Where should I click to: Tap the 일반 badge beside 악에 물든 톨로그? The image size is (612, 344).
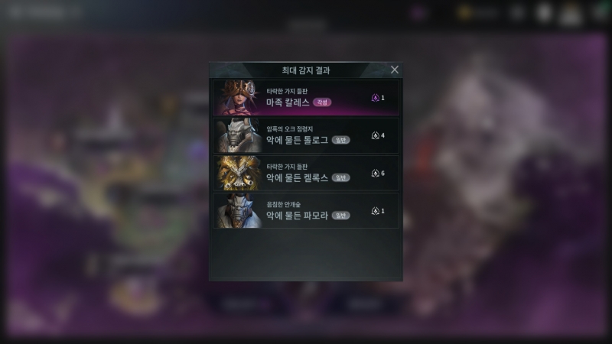[340, 140]
